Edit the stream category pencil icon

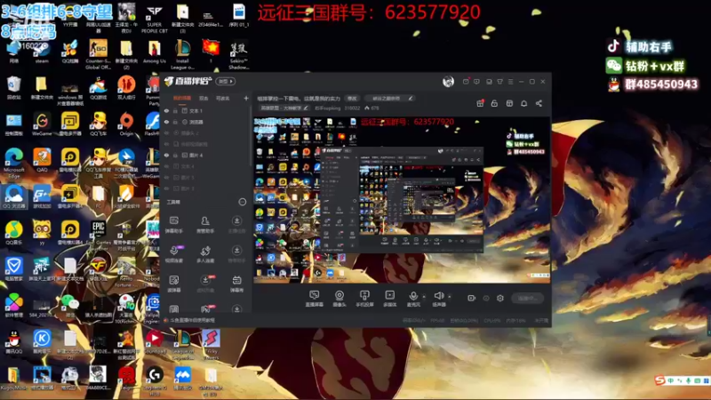(306, 108)
